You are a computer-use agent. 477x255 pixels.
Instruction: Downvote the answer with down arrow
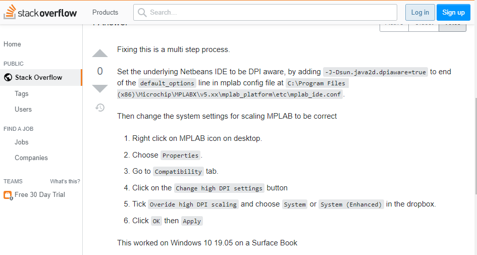coord(100,88)
